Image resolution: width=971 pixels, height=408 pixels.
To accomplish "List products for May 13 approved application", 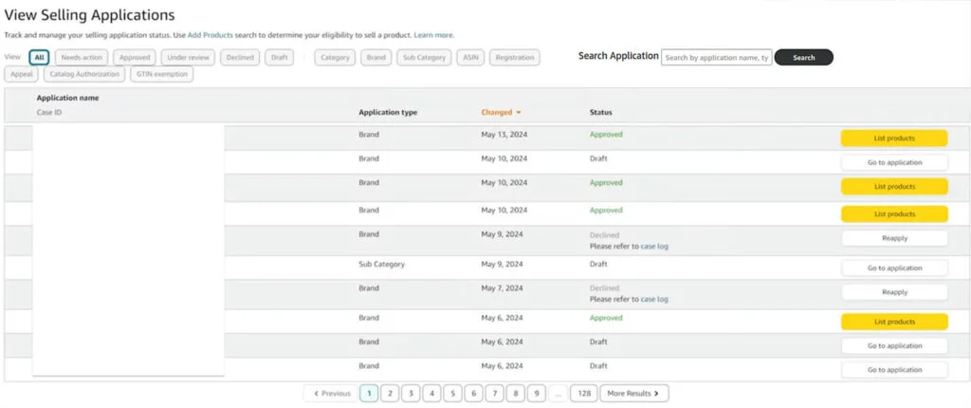I will click(894, 139).
